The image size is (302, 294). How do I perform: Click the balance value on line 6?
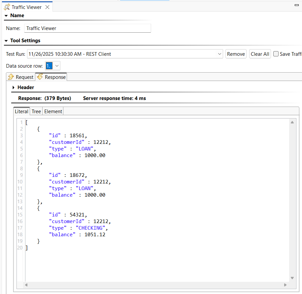click(95, 155)
